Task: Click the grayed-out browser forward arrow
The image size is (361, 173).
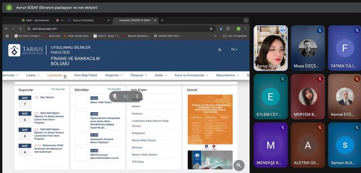Action: tap(14, 29)
